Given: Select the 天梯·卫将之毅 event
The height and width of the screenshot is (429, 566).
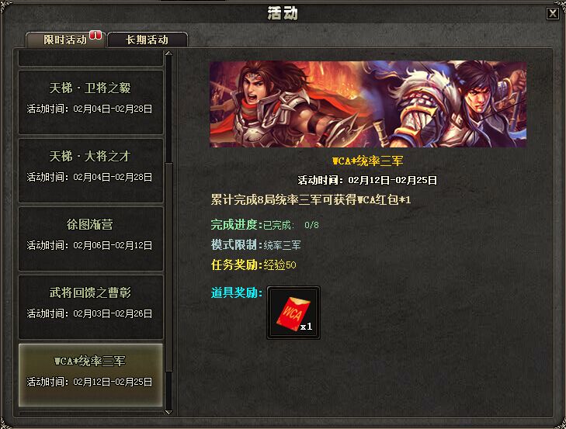Looking at the screenshot, I should click(x=91, y=102).
